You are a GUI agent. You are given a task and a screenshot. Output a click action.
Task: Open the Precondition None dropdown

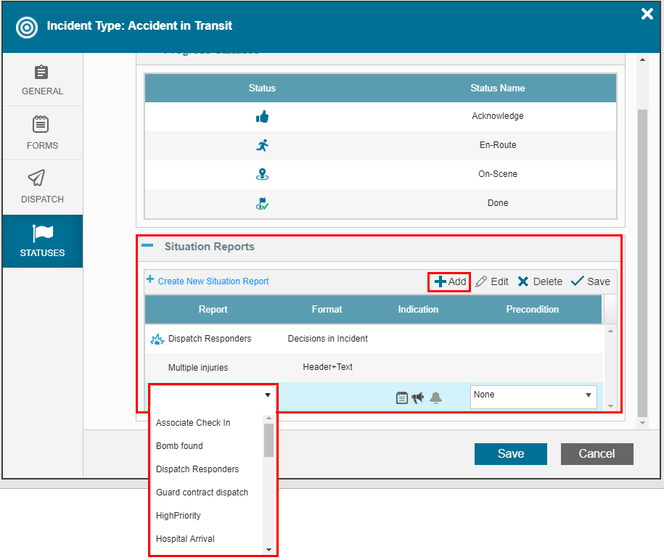coord(533,396)
